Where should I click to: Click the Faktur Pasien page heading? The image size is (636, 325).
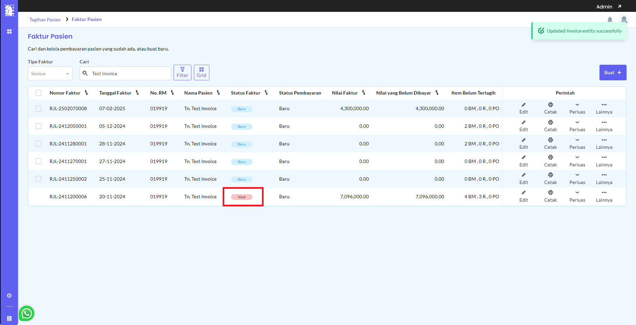(x=50, y=36)
